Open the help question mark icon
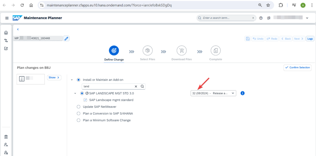The image size is (316, 156). (261, 18)
